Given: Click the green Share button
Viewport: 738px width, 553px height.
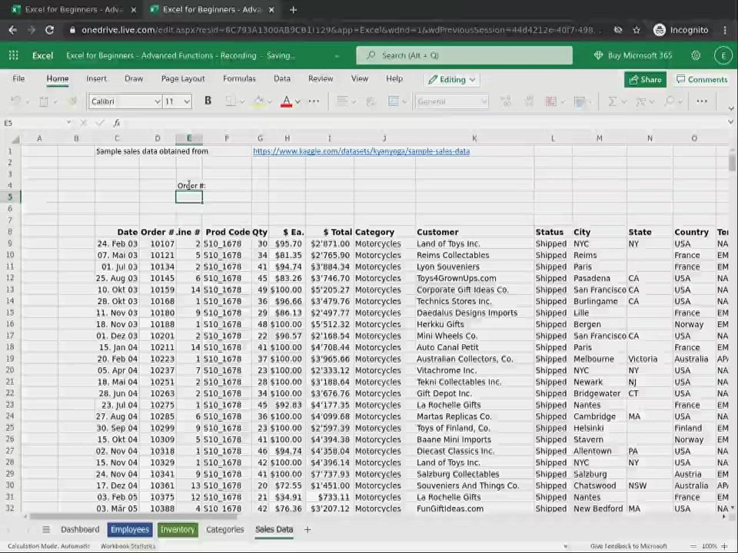Looking at the screenshot, I should pos(645,79).
